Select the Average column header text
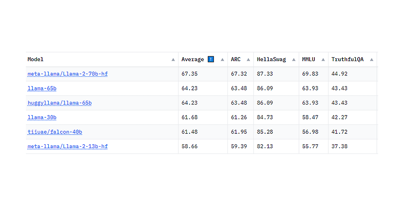406x203 pixels. coord(192,59)
